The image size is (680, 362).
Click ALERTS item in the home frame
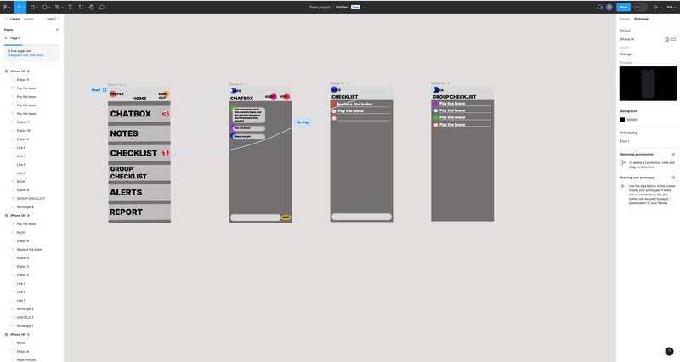(139, 192)
